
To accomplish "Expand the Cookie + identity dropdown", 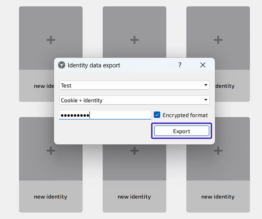I will pos(134,100).
